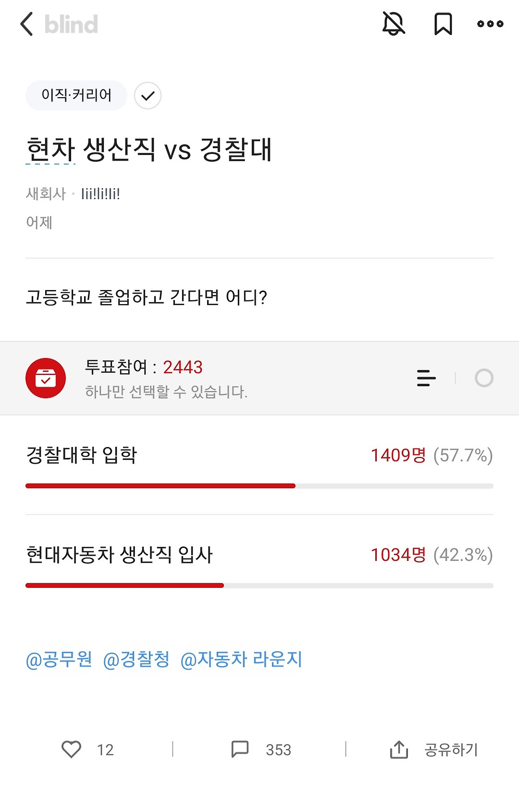Open the @공무원 mention link
Viewport: 519px width, 788px height.
click(59, 659)
